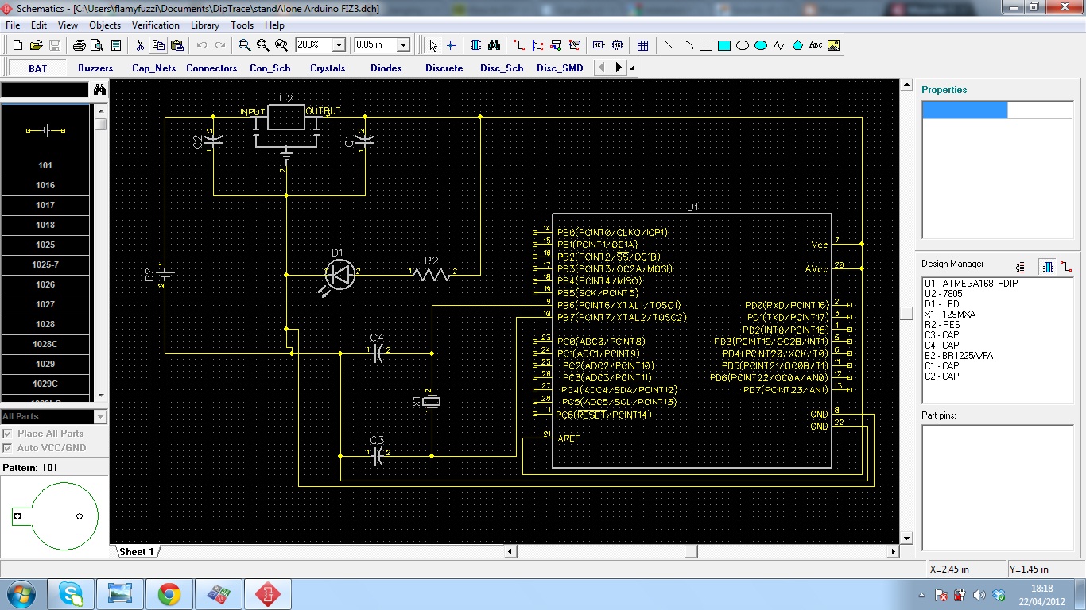Open the 200% zoom level dropdown

(339, 45)
